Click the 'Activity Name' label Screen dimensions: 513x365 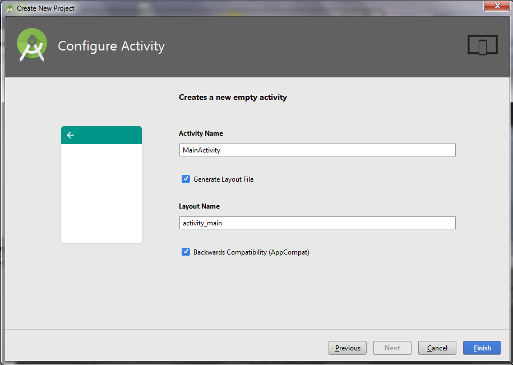[x=201, y=133]
